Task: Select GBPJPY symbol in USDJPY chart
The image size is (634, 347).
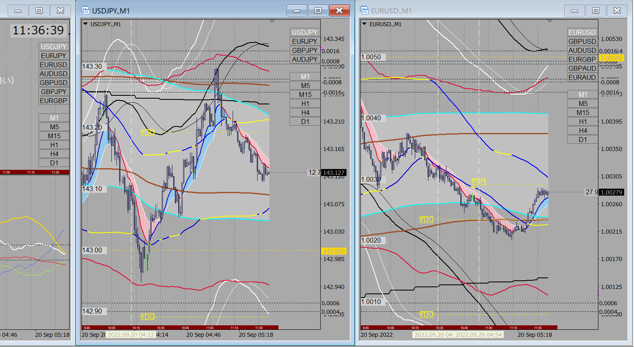Action: click(x=305, y=50)
